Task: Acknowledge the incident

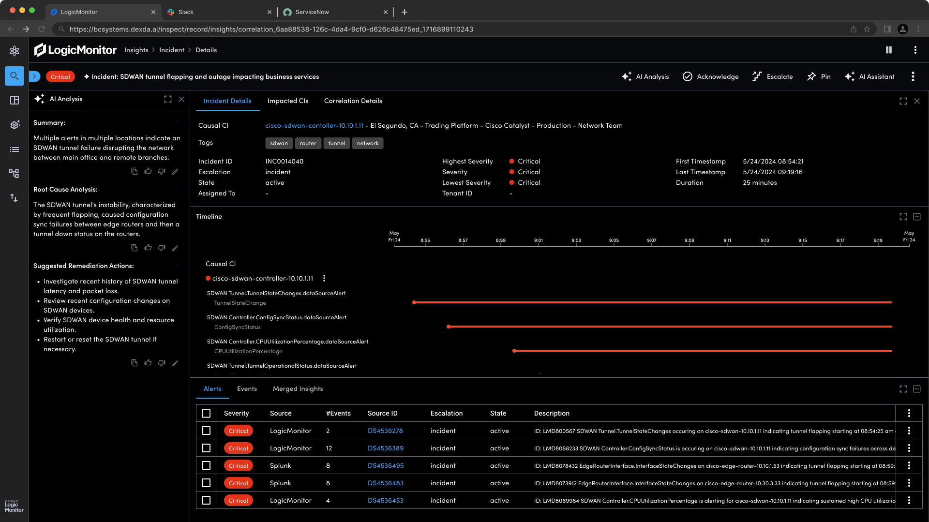Action: (710, 76)
